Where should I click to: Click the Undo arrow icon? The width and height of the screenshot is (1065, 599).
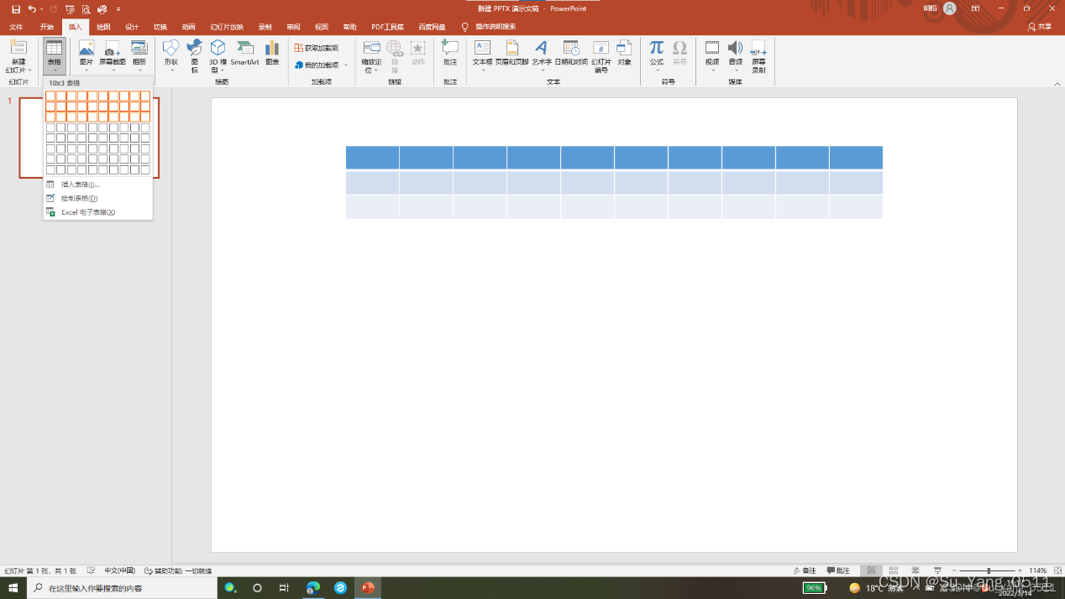click(x=32, y=8)
